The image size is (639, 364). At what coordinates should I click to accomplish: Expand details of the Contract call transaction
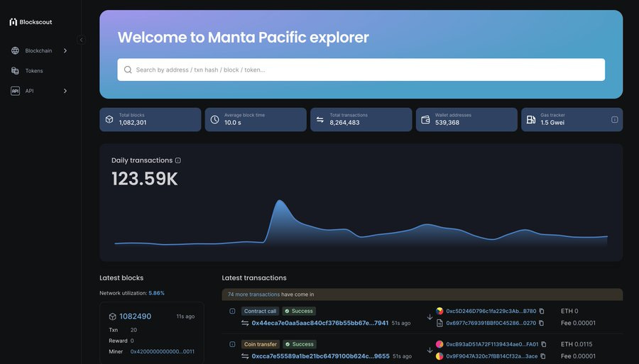tap(232, 311)
